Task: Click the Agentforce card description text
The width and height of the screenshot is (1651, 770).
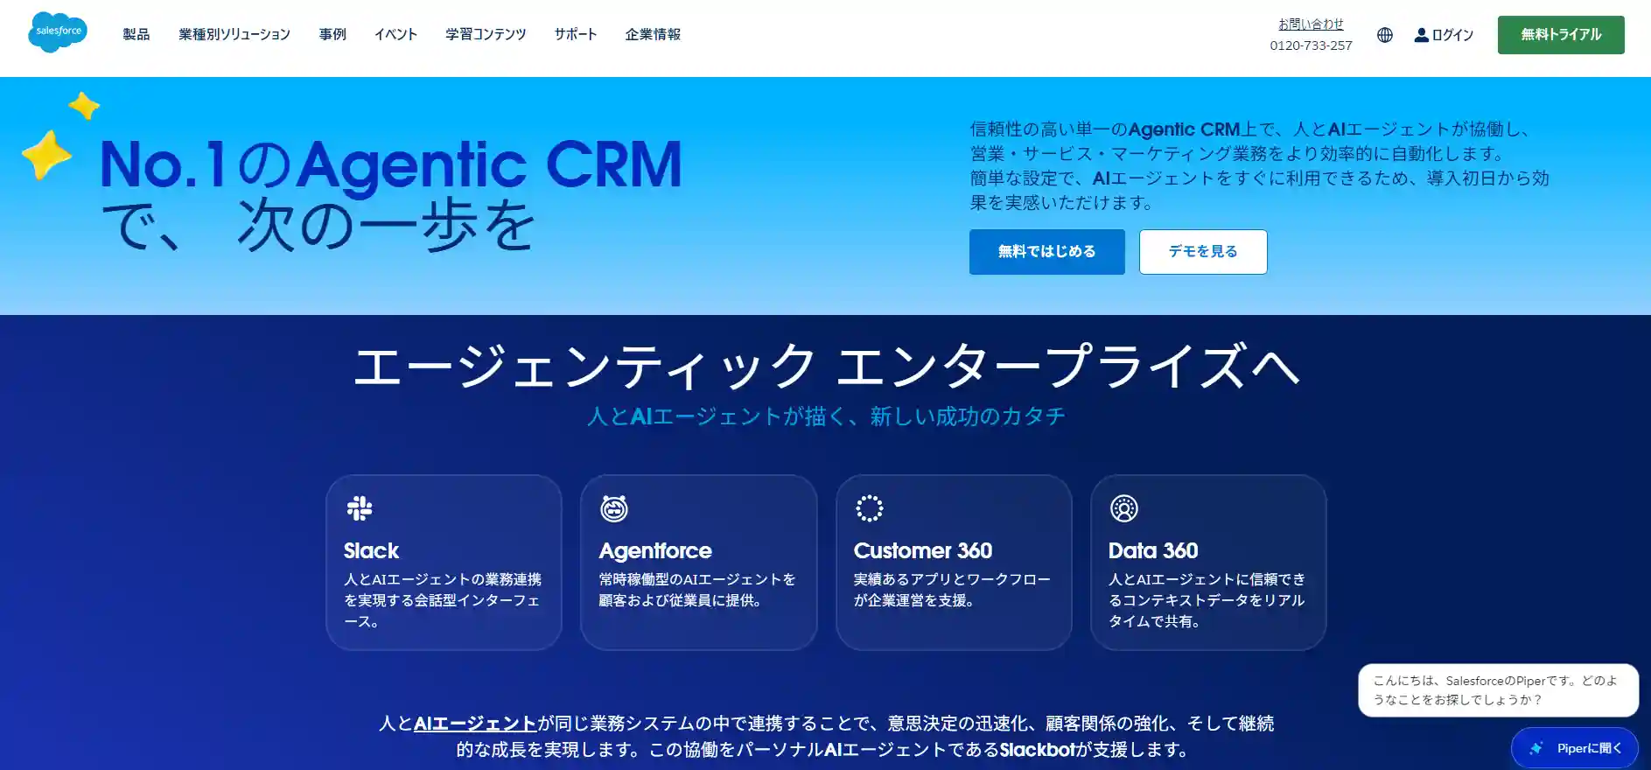Action: tap(697, 590)
